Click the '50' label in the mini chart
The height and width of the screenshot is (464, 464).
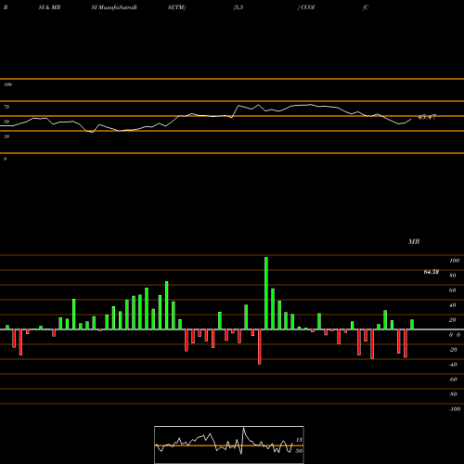click(x=299, y=451)
